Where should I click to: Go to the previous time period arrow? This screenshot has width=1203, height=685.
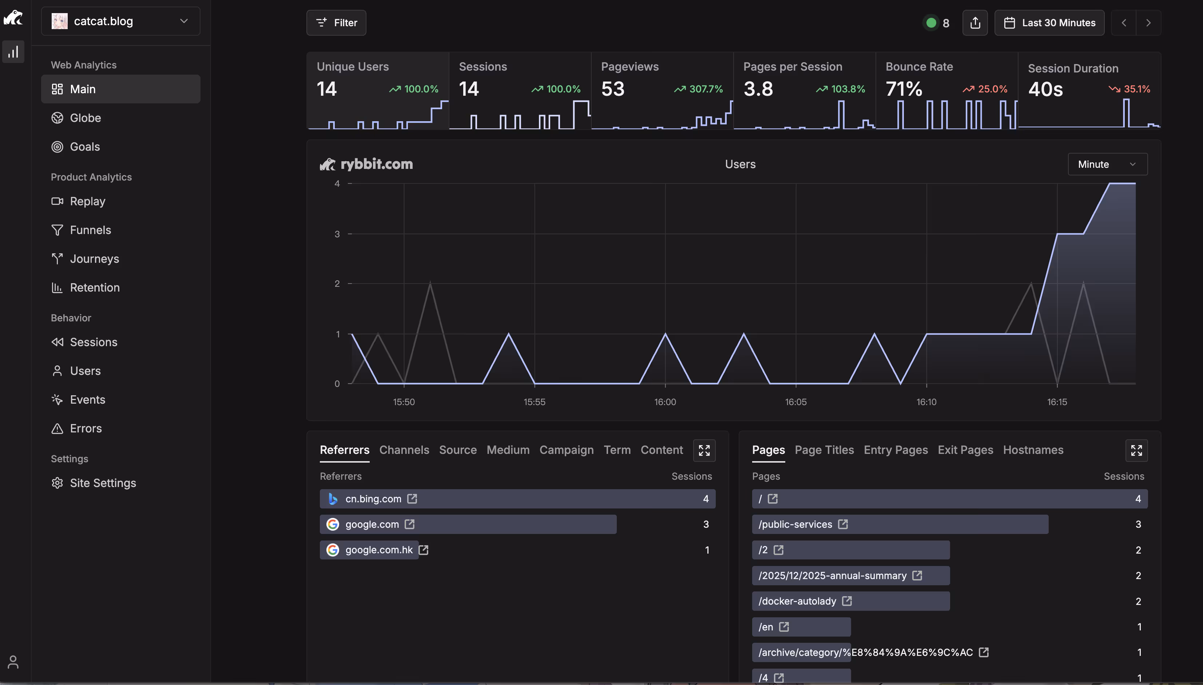pyautogui.click(x=1124, y=23)
